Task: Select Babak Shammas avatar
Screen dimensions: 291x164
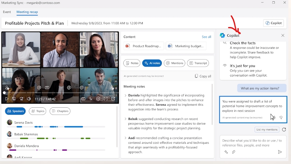Action: 10,134
